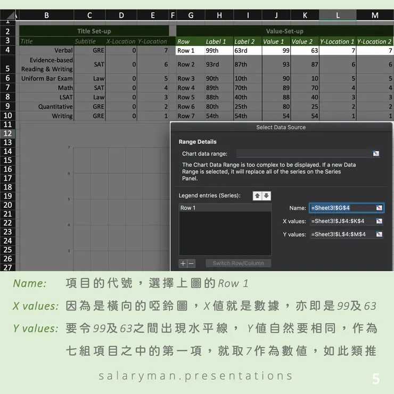394x394 pixels.
Task: Click Value 1 cell with 99
Action: coord(276,51)
